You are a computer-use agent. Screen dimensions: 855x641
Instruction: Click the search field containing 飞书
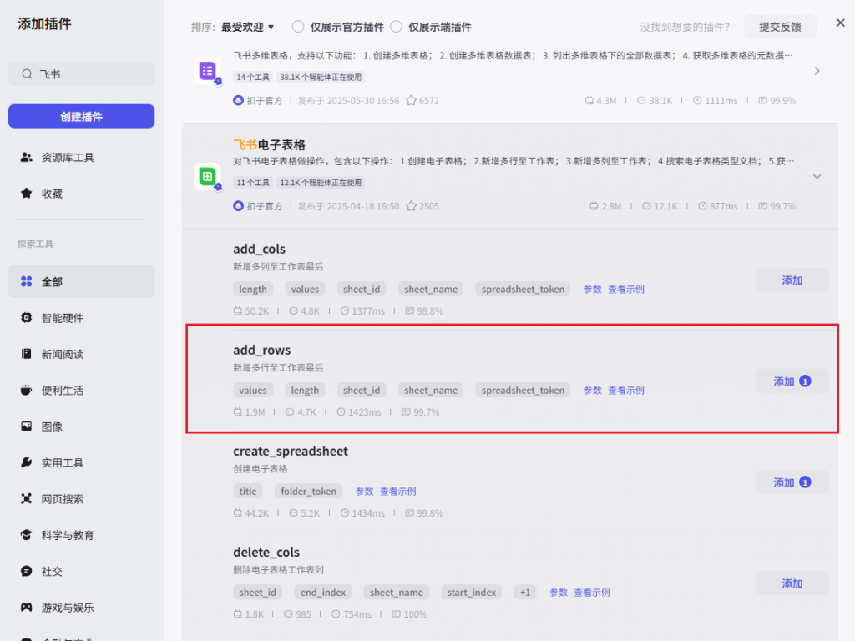click(x=81, y=74)
